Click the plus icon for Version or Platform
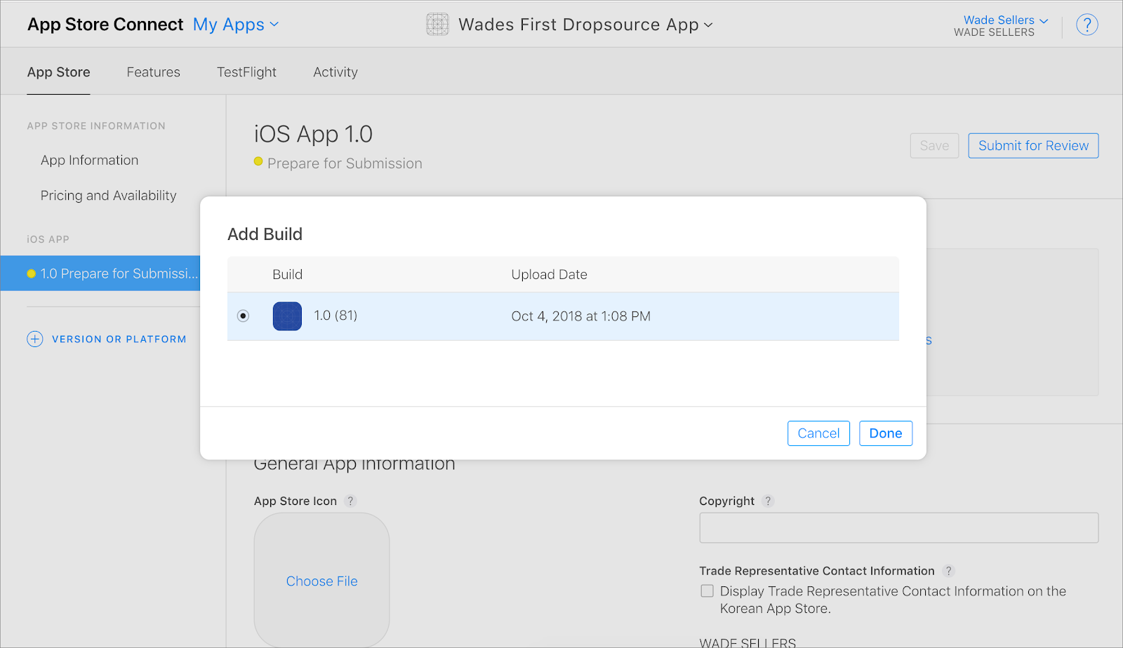This screenshot has width=1123, height=648. (35, 339)
